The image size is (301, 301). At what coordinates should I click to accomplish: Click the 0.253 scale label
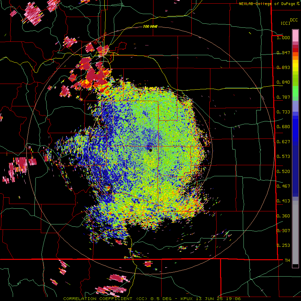coord(283,245)
